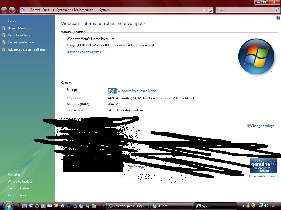Open Windows Live Messenger in Quick Launch

(88, 206)
